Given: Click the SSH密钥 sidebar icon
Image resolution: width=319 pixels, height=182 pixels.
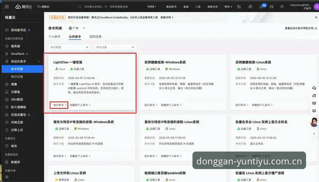Looking at the screenshot, I should click(7, 99).
